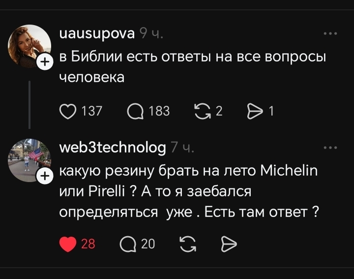The width and height of the screenshot is (354, 279).
Task: Open uausupova's profile from username
Action: (x=96, y=34)
